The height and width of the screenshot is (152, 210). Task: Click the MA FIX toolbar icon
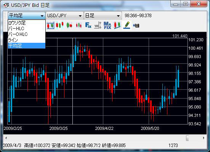pos(107,25)
